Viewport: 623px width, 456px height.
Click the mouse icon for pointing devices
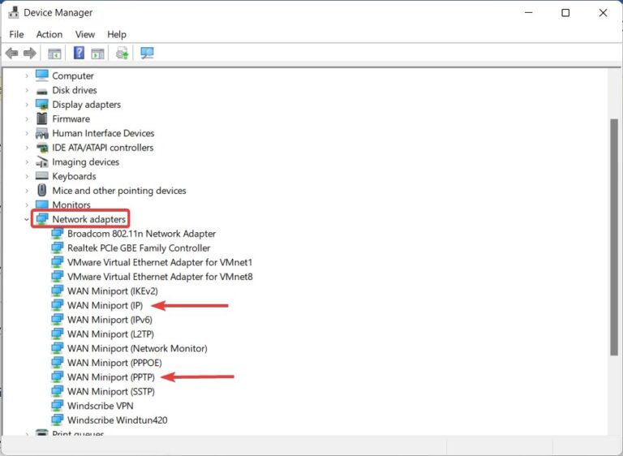(41, 190)
